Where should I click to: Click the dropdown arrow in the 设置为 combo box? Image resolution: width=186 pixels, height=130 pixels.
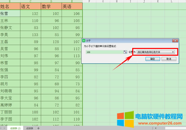(173, 52)
